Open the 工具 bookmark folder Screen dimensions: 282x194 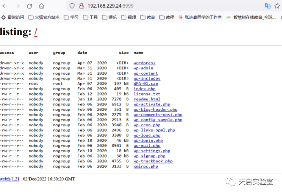[90, 17]
